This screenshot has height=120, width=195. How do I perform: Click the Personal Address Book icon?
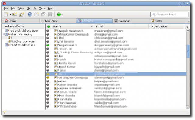click(7, 30)
